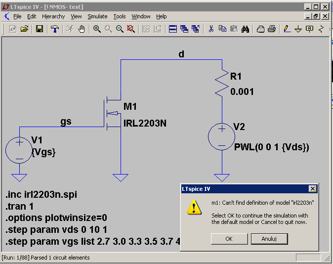Image resolution: width=333 pixels, height=264 pixels.
Task: Minimize the inner schematic document window
Action: tap(308, 16)
